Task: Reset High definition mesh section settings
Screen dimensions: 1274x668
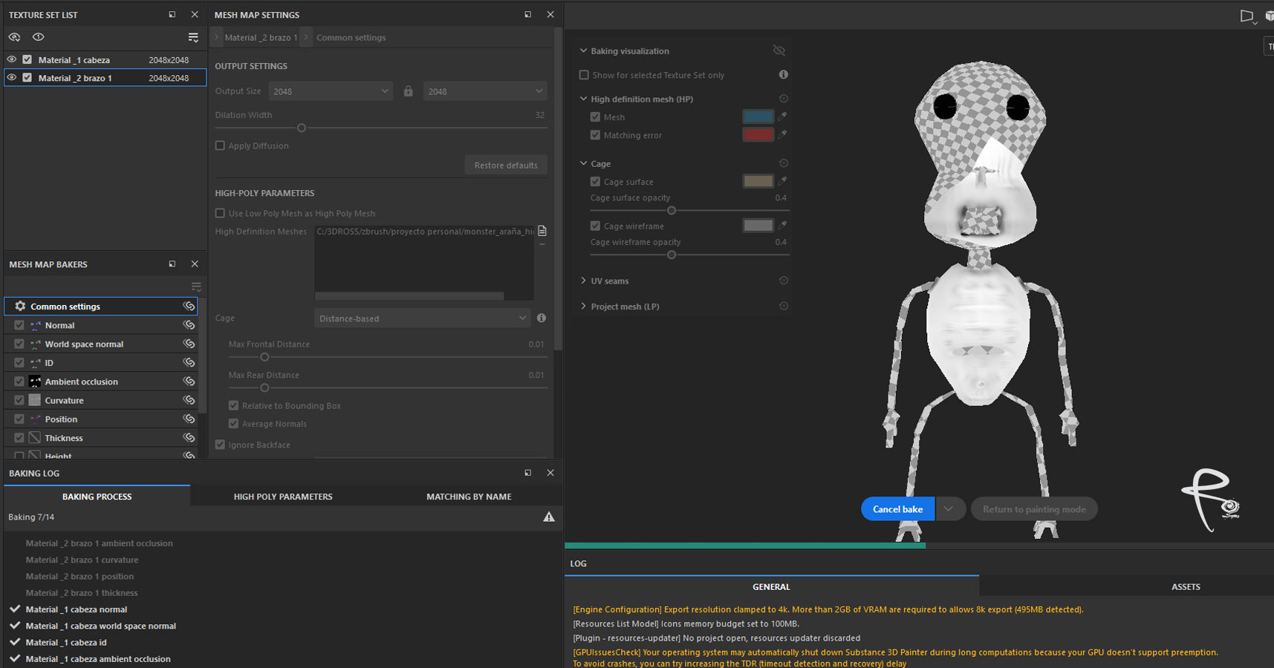Action: (x=783, y=99)
